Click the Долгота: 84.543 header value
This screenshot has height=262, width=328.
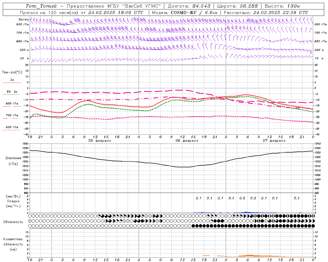click(x=189, y=6)
